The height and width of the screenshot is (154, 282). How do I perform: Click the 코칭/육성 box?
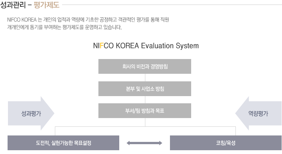226,143
